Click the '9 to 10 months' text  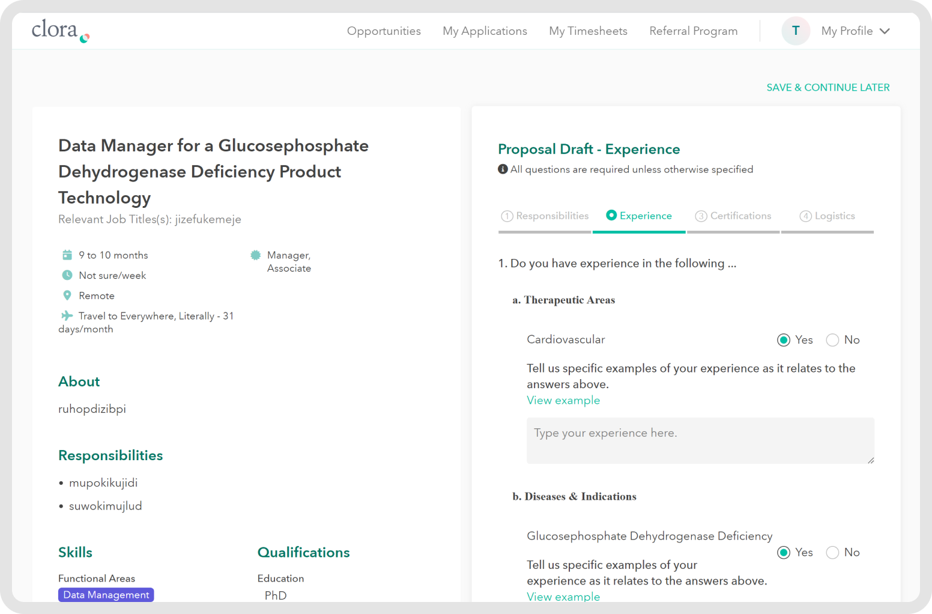[x=113, y=255]
